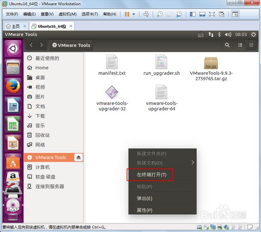Screen dimensions: 261x232
Task: Select the run_upgrader.sh file
Action: [162, 65]
